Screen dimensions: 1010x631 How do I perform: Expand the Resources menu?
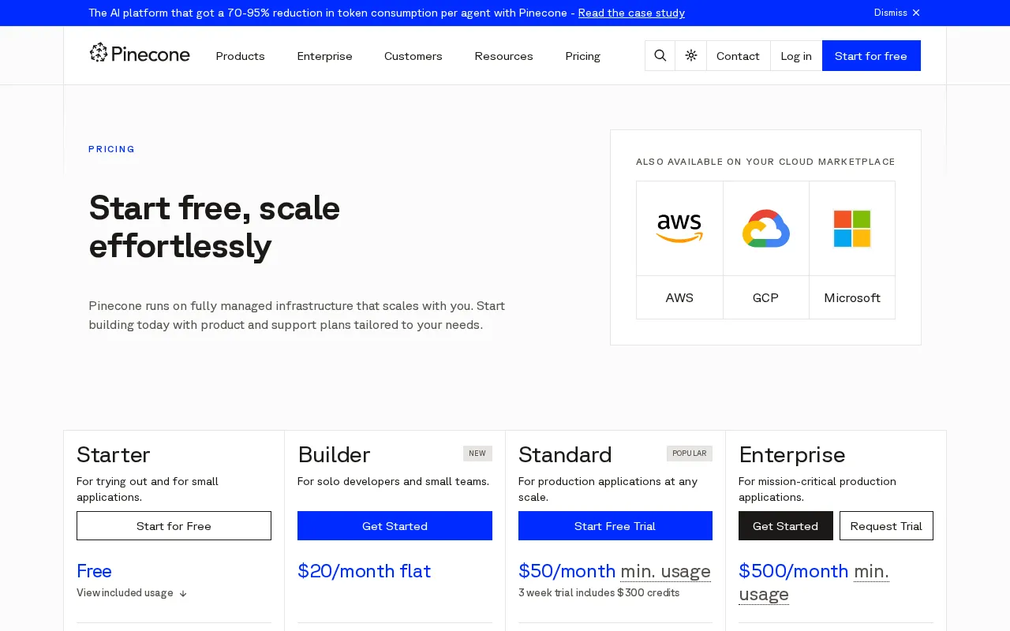[503, 56]
